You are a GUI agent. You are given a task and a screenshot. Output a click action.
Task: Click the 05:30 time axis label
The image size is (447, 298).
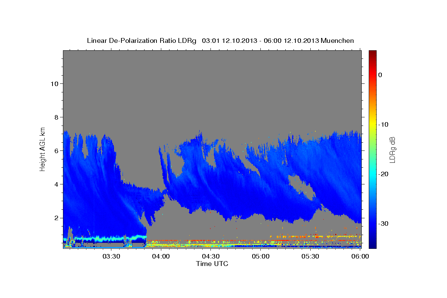click(x=311, y=257)
